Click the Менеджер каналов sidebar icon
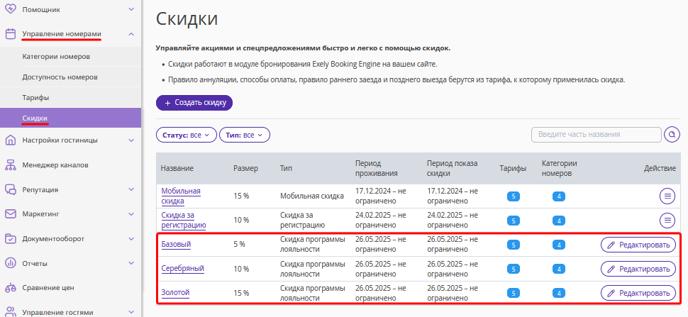 pos(11,165)
